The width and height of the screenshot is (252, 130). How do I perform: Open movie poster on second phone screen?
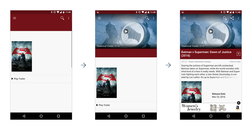[106, 83]
